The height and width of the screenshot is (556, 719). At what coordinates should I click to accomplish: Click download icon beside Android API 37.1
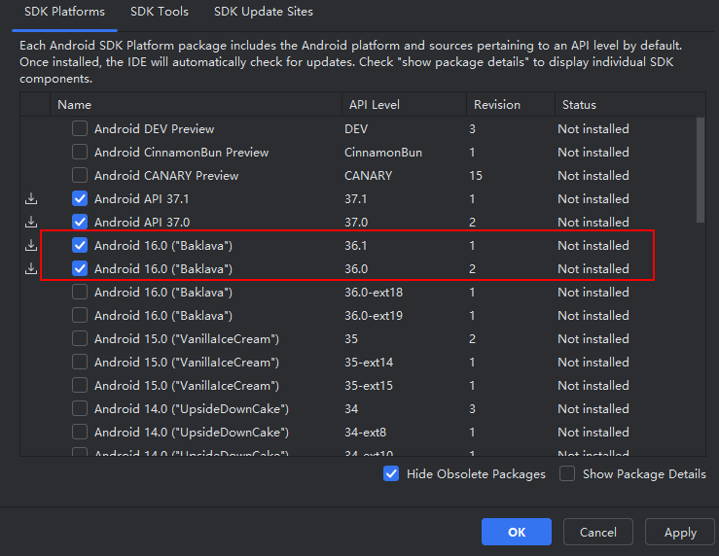[x=31, y=198]
